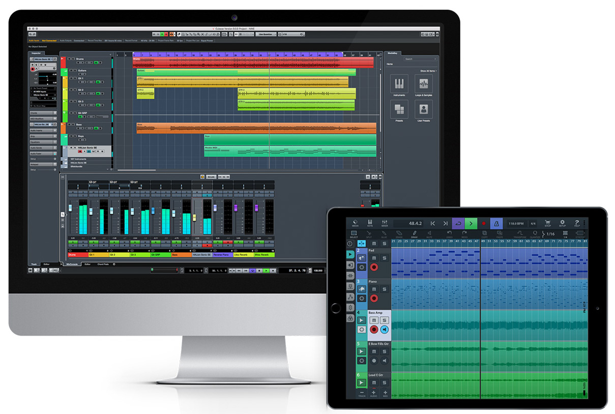Open Use Quantize dropdown in Cubase toolbar
615x414 pixels.
coord(266,34)
